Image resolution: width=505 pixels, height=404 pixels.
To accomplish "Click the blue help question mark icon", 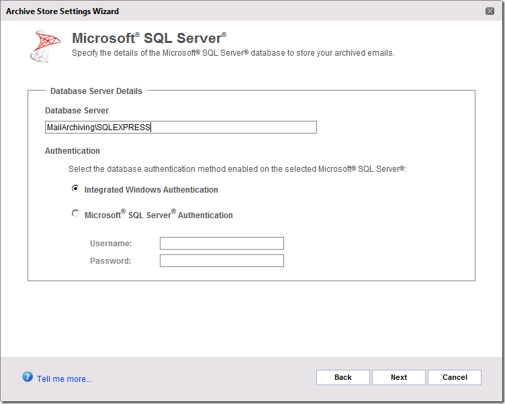I will [x=28, y=376].
